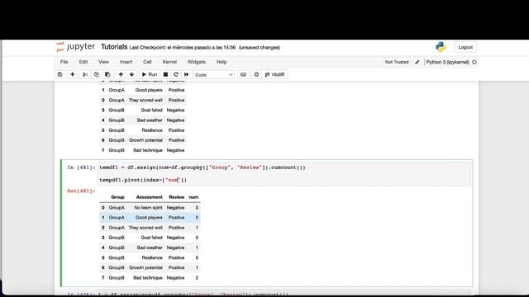
Task: Click the pencil edit mode icon
Action: point(417,62)
